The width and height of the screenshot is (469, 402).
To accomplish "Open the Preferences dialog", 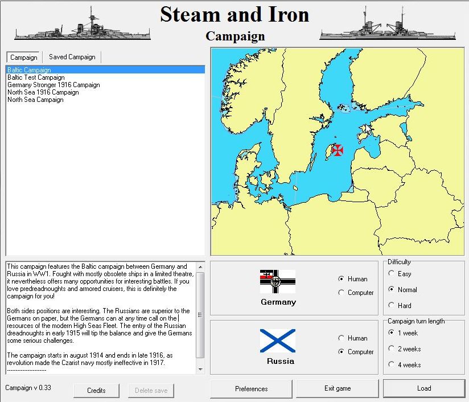I will pos(251,389).
